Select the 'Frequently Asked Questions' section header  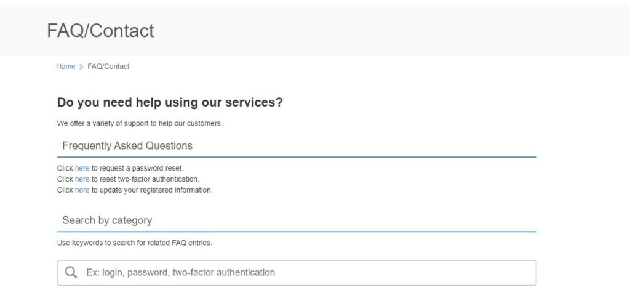tap(127, 145)
